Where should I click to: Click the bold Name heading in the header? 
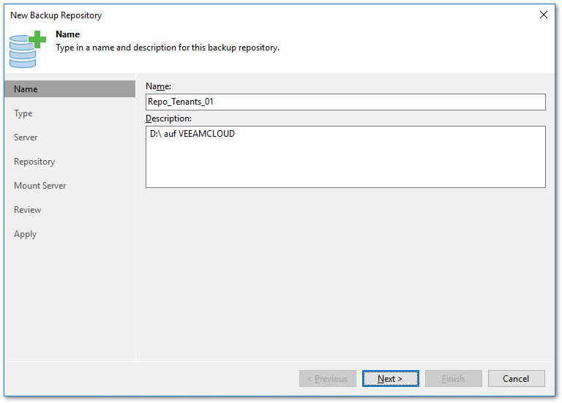pos(68,34)
